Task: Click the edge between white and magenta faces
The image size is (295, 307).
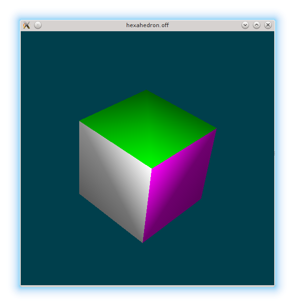Action: [147, 206]
